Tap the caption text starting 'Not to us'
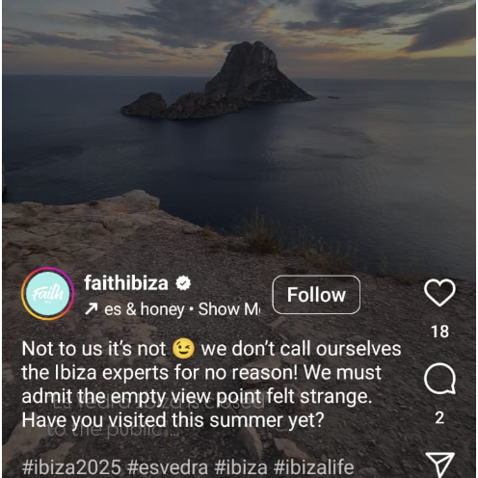This screenshot has width=478, height=478. click(211, 385)
